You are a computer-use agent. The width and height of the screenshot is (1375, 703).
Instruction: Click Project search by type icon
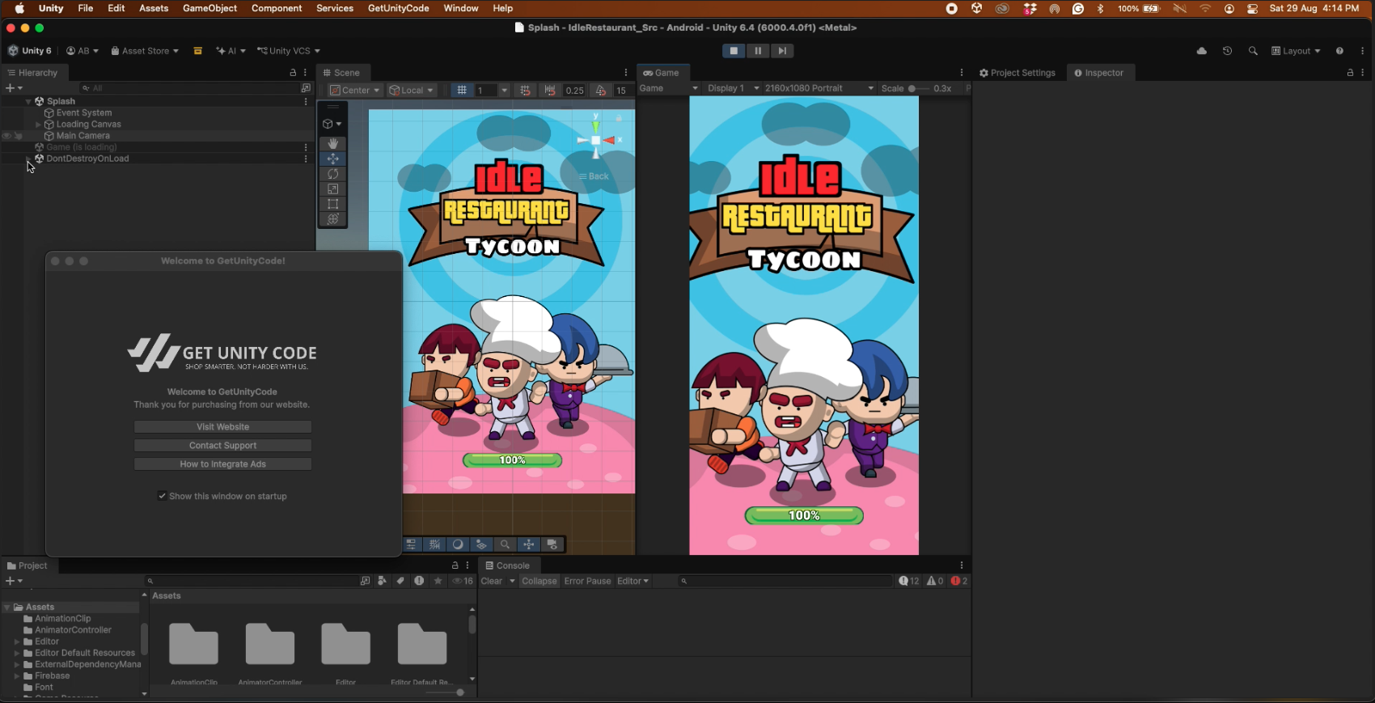point(382,581)
